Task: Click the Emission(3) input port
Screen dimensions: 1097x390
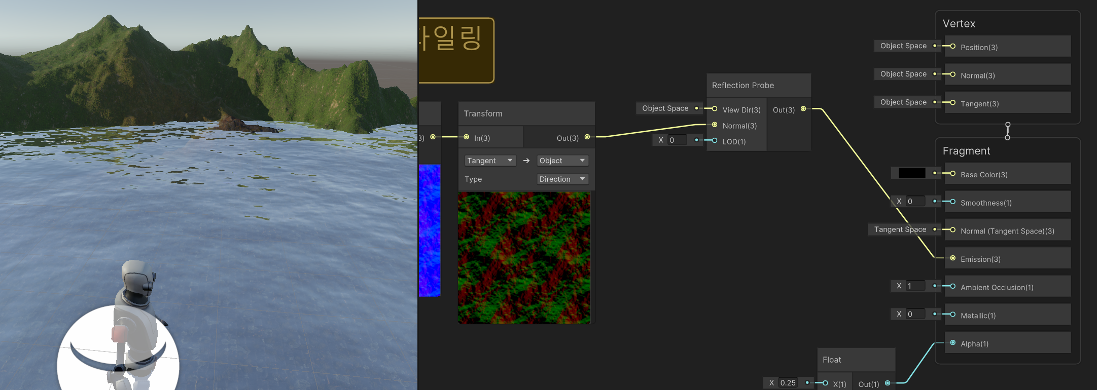Action: [x=953, y=258]
